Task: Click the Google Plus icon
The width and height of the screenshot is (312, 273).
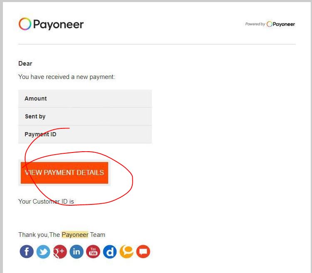Action: point(60,251)
